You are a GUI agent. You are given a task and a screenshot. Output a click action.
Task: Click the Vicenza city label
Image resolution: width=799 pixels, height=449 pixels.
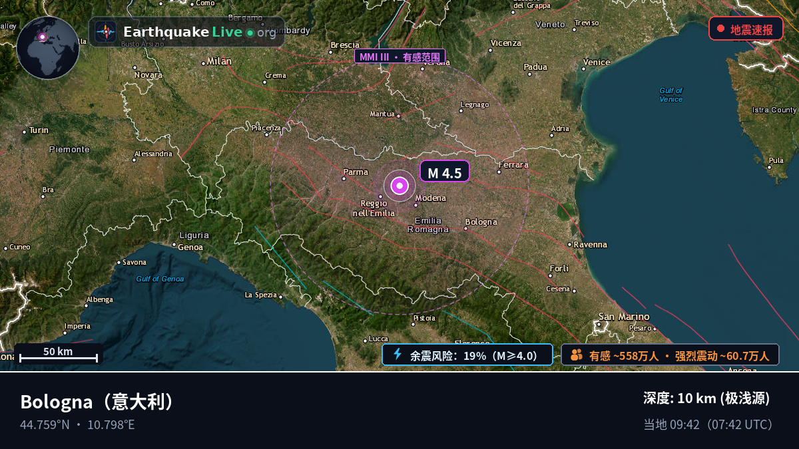506,43
